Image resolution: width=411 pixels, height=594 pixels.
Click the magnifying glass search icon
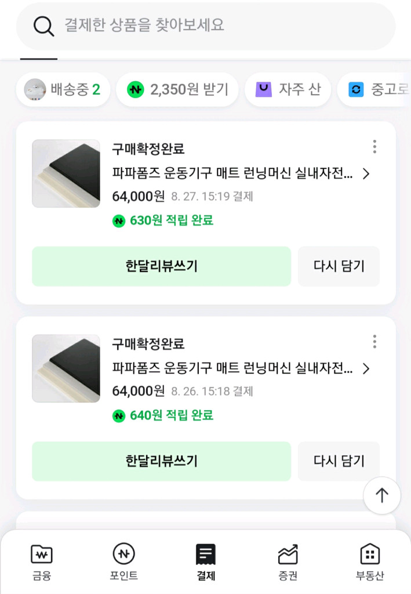[x=43, y=27]
